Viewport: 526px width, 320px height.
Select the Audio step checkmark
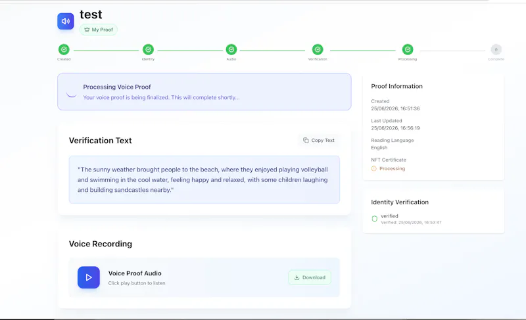(x=231, y=49)
